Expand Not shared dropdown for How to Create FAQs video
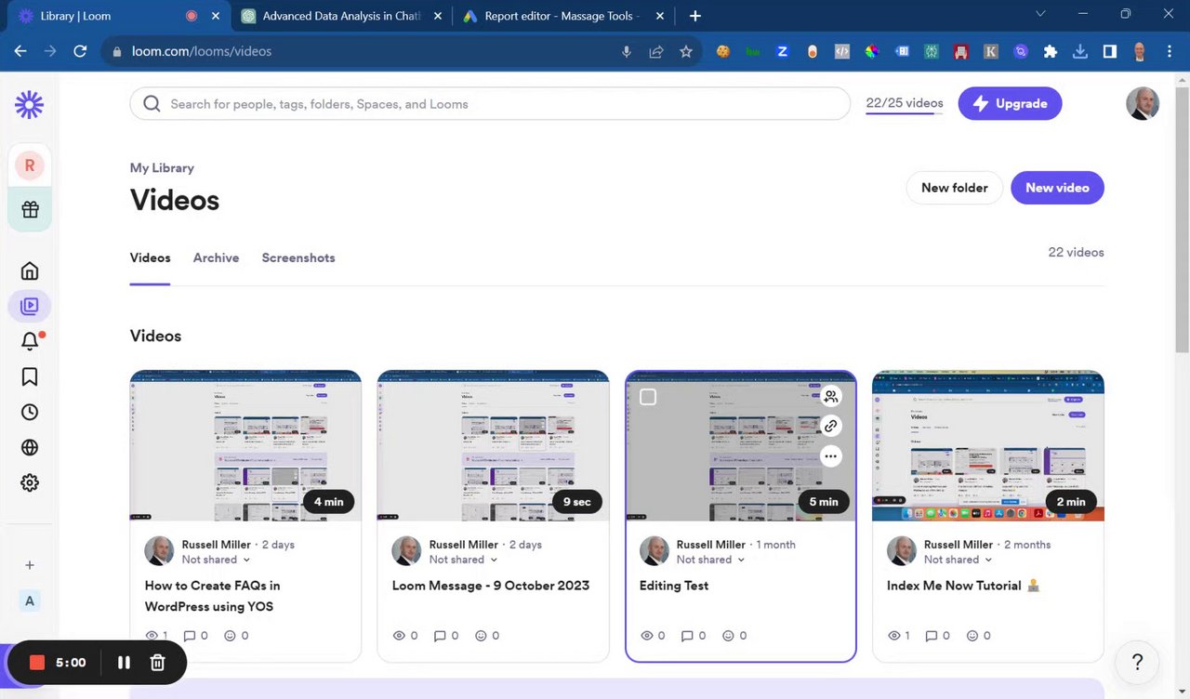 coord(216,560)
